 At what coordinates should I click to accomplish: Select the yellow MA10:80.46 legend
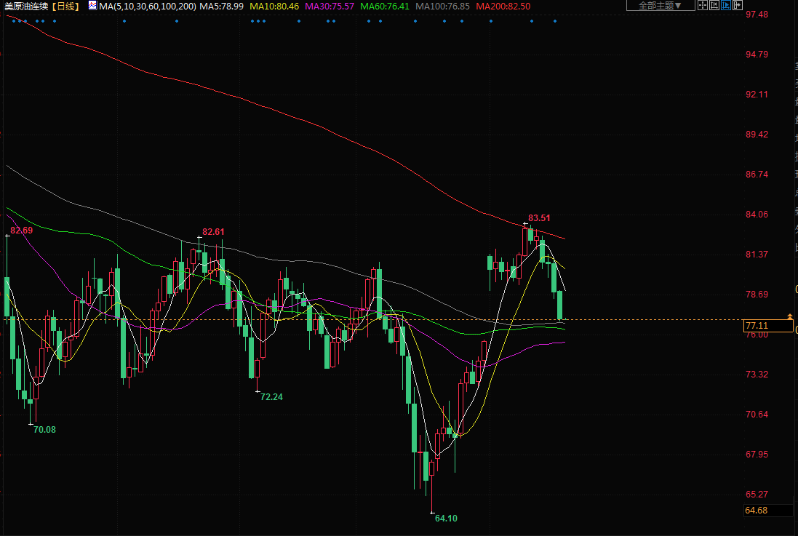pyautogui.click(x=274, y=6)
